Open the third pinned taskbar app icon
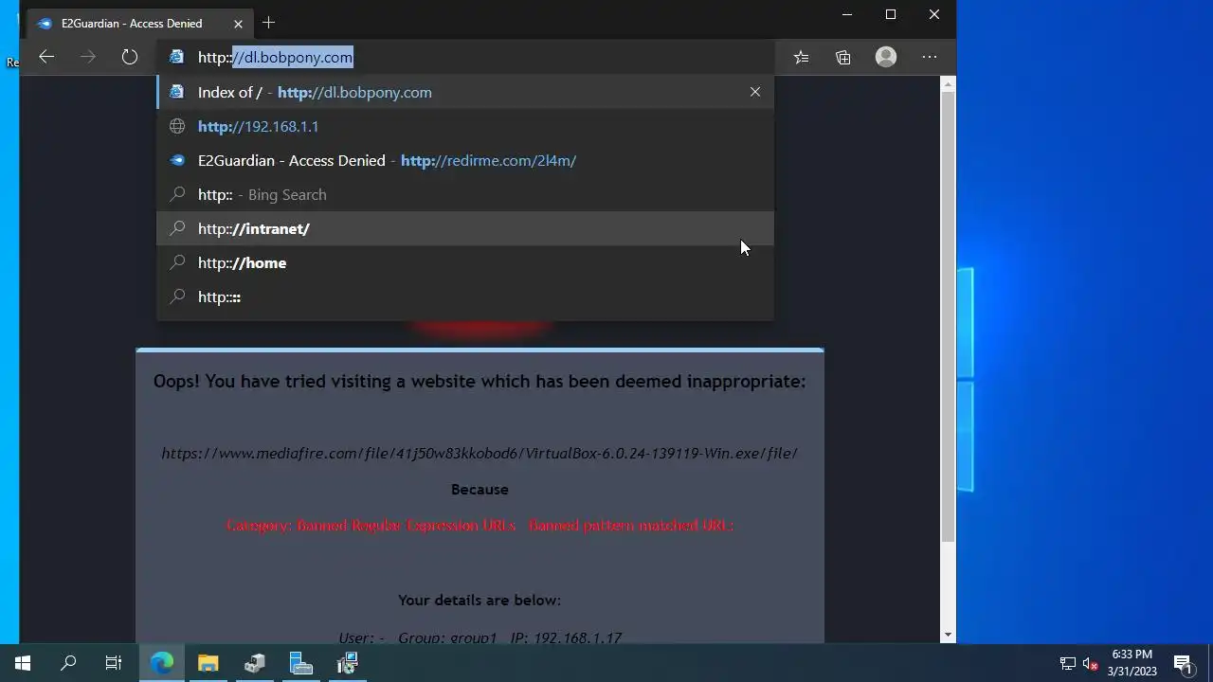 [x=254, y=663]
